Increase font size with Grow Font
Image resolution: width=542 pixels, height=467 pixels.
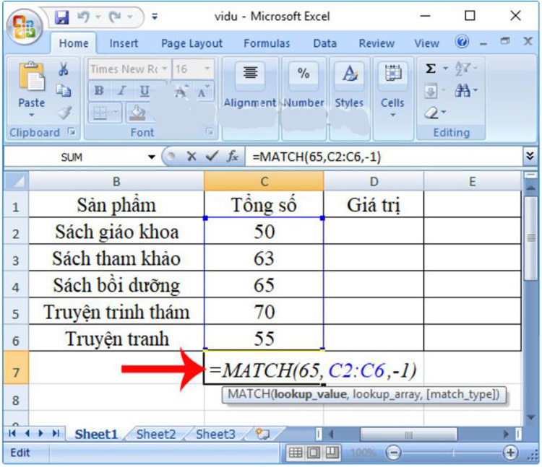coord(181,91)
